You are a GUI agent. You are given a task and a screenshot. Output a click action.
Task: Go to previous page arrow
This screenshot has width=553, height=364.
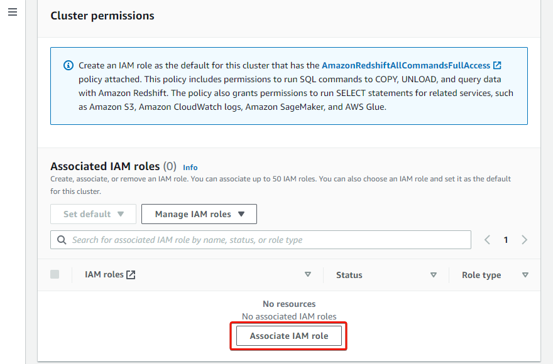(x=488, y=240)
